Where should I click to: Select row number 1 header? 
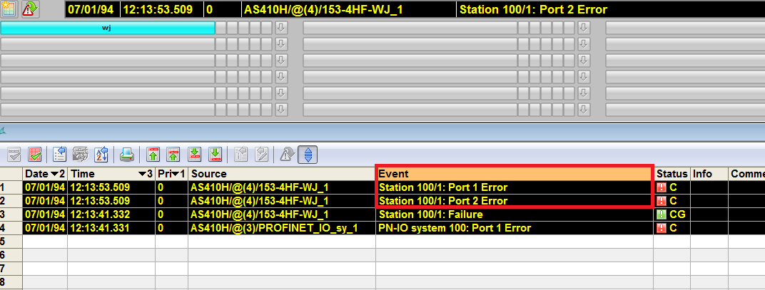(x=11, y=187)
